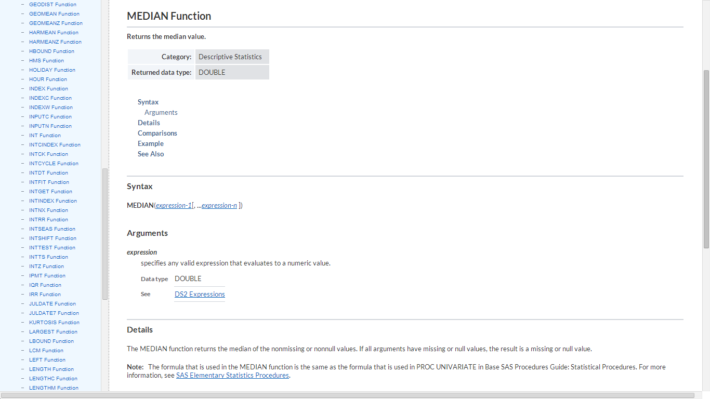Jump to Comparisons section
The width and height of the screenshot is (710, 399).
pos(157,134)
